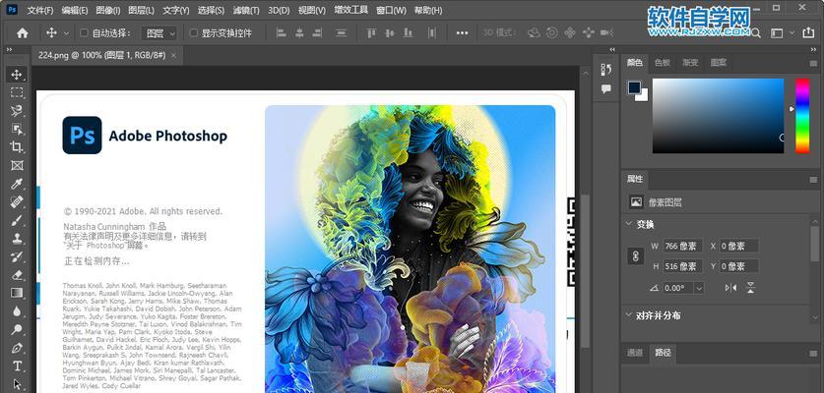
Task: Open the Move tool preset picker arrow
Action: point(66,33)
